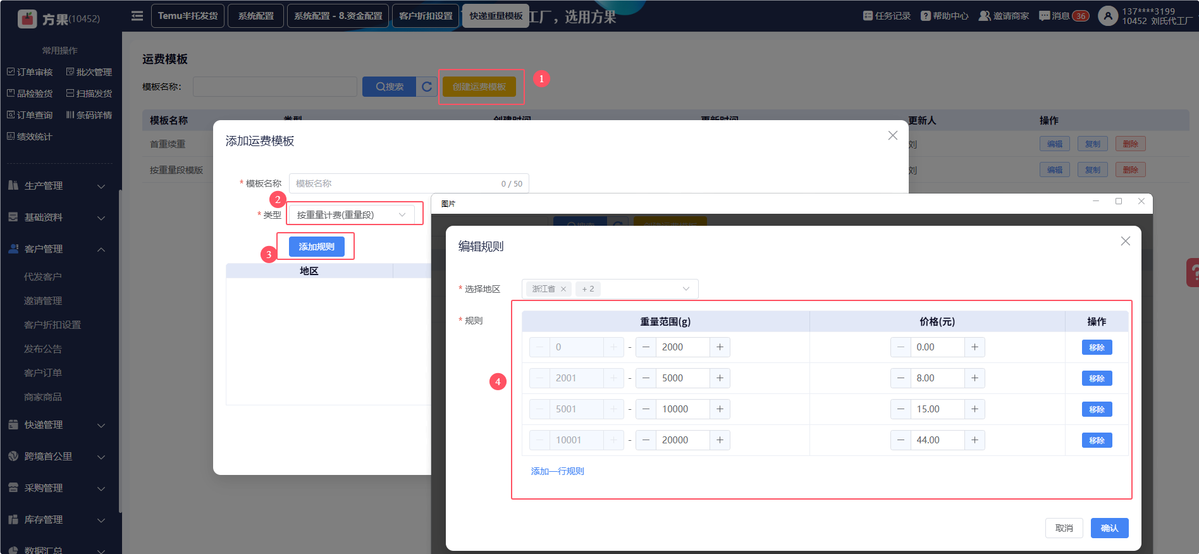Decrease the 8.00 price with minus
The height and width of the screenshot is (554, 1199).
(901, 378)
